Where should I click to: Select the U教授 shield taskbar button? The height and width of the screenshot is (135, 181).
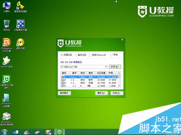(59, 132)
